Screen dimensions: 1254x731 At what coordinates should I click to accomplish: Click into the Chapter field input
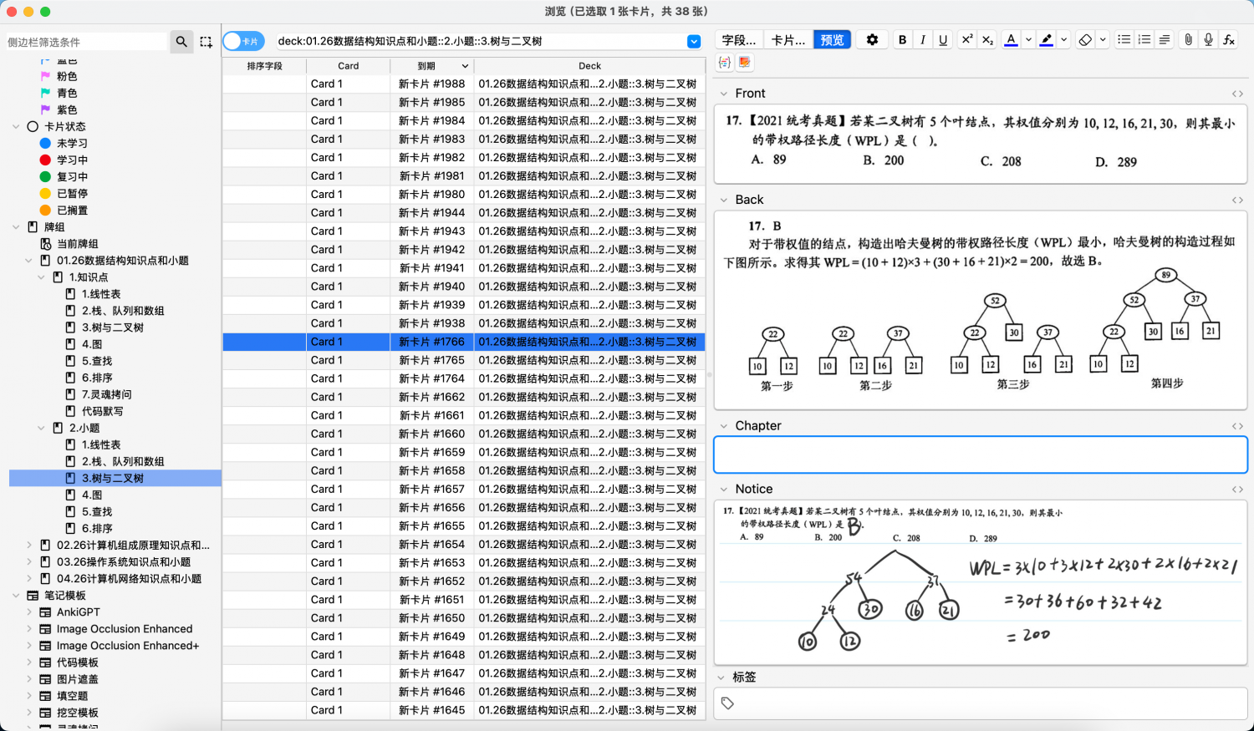coord(980,454)
